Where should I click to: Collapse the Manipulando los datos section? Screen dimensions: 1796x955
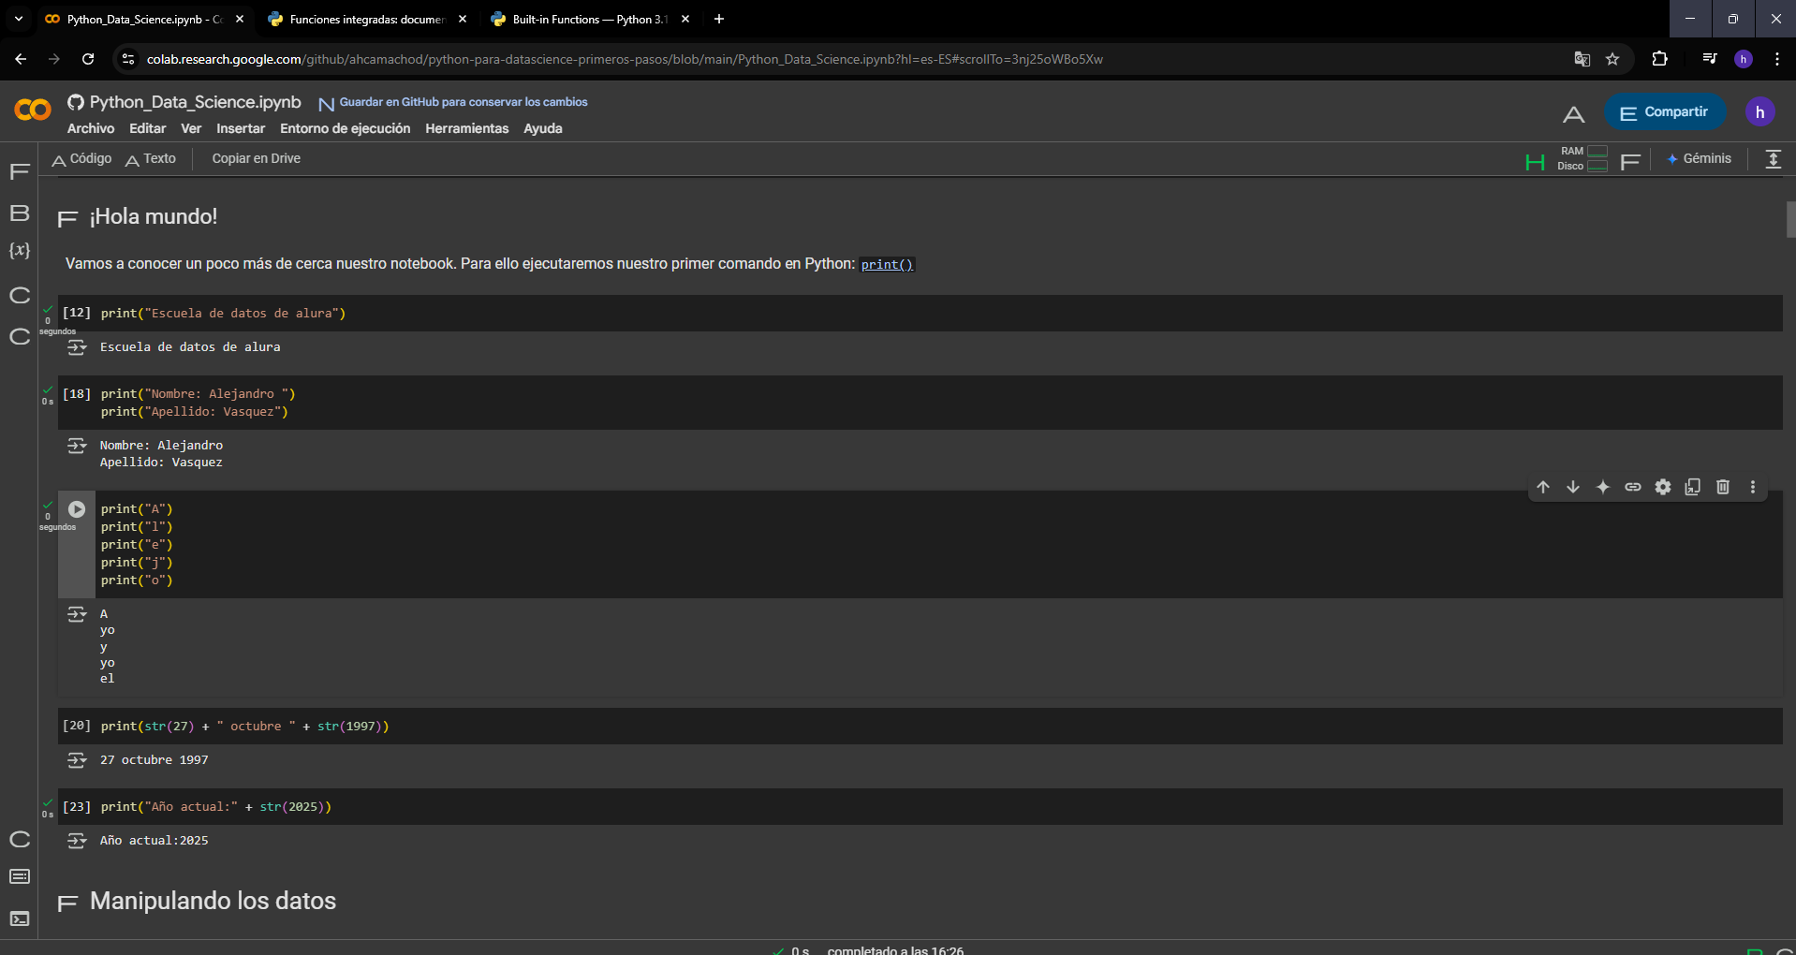(67, 903)
